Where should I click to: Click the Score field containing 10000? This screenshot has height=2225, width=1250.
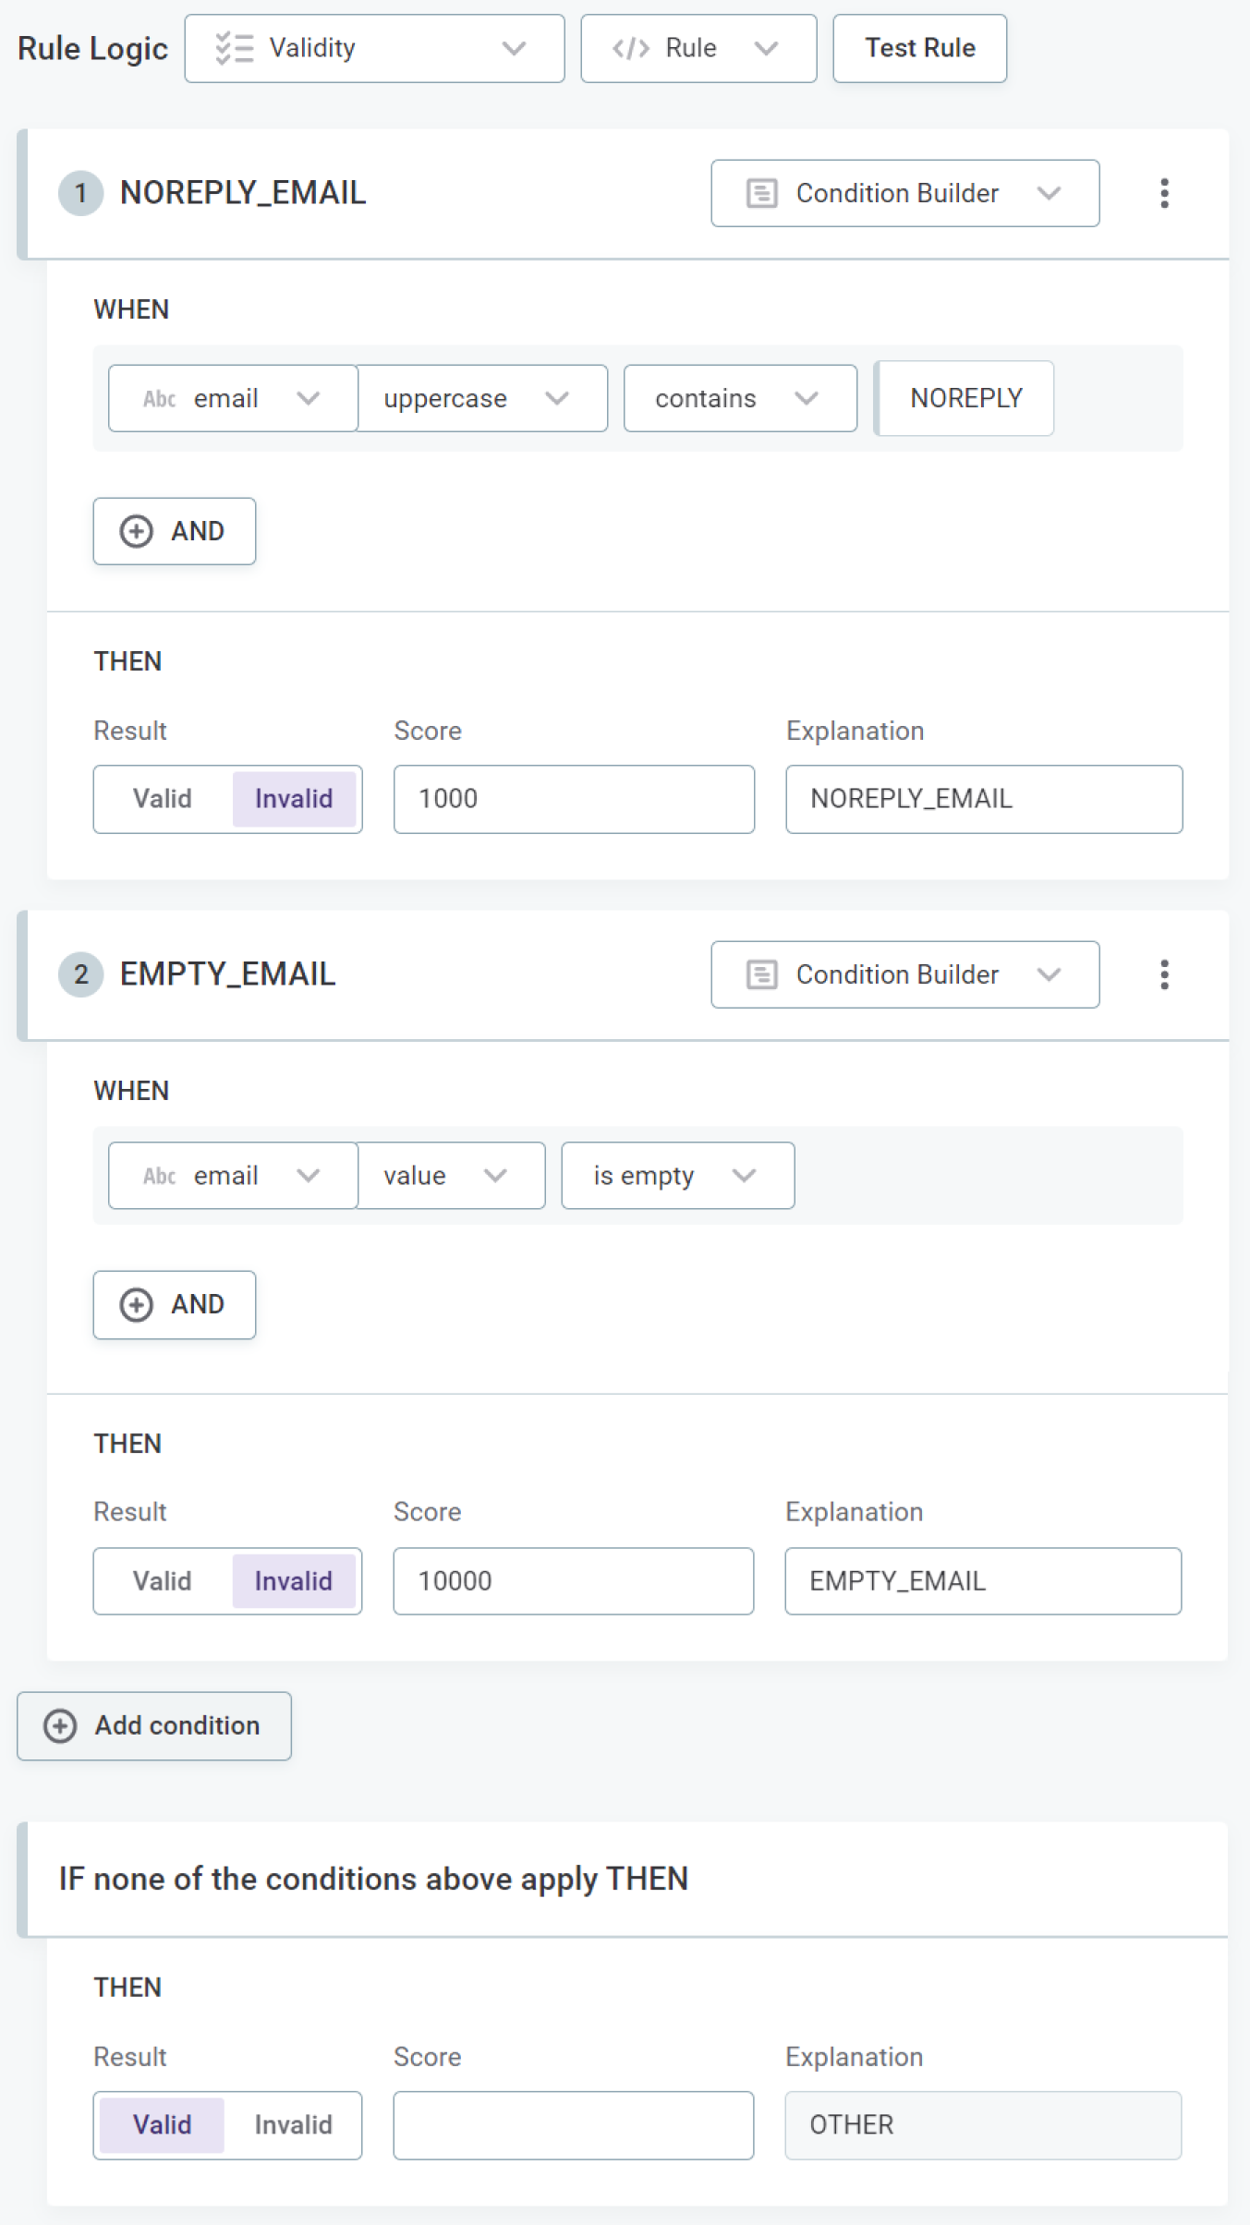573,1581
